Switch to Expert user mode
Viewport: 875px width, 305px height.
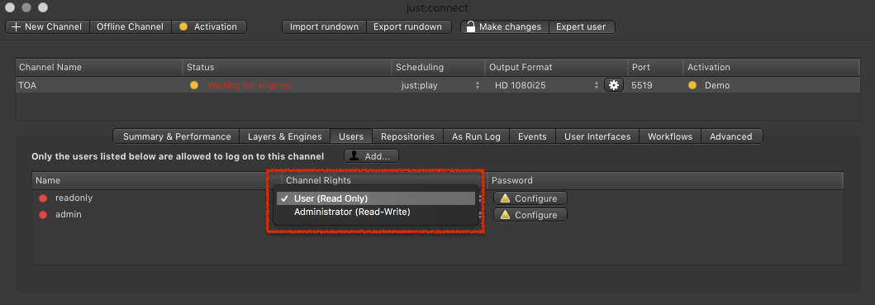pyautogui.click(x=581, y=26)
